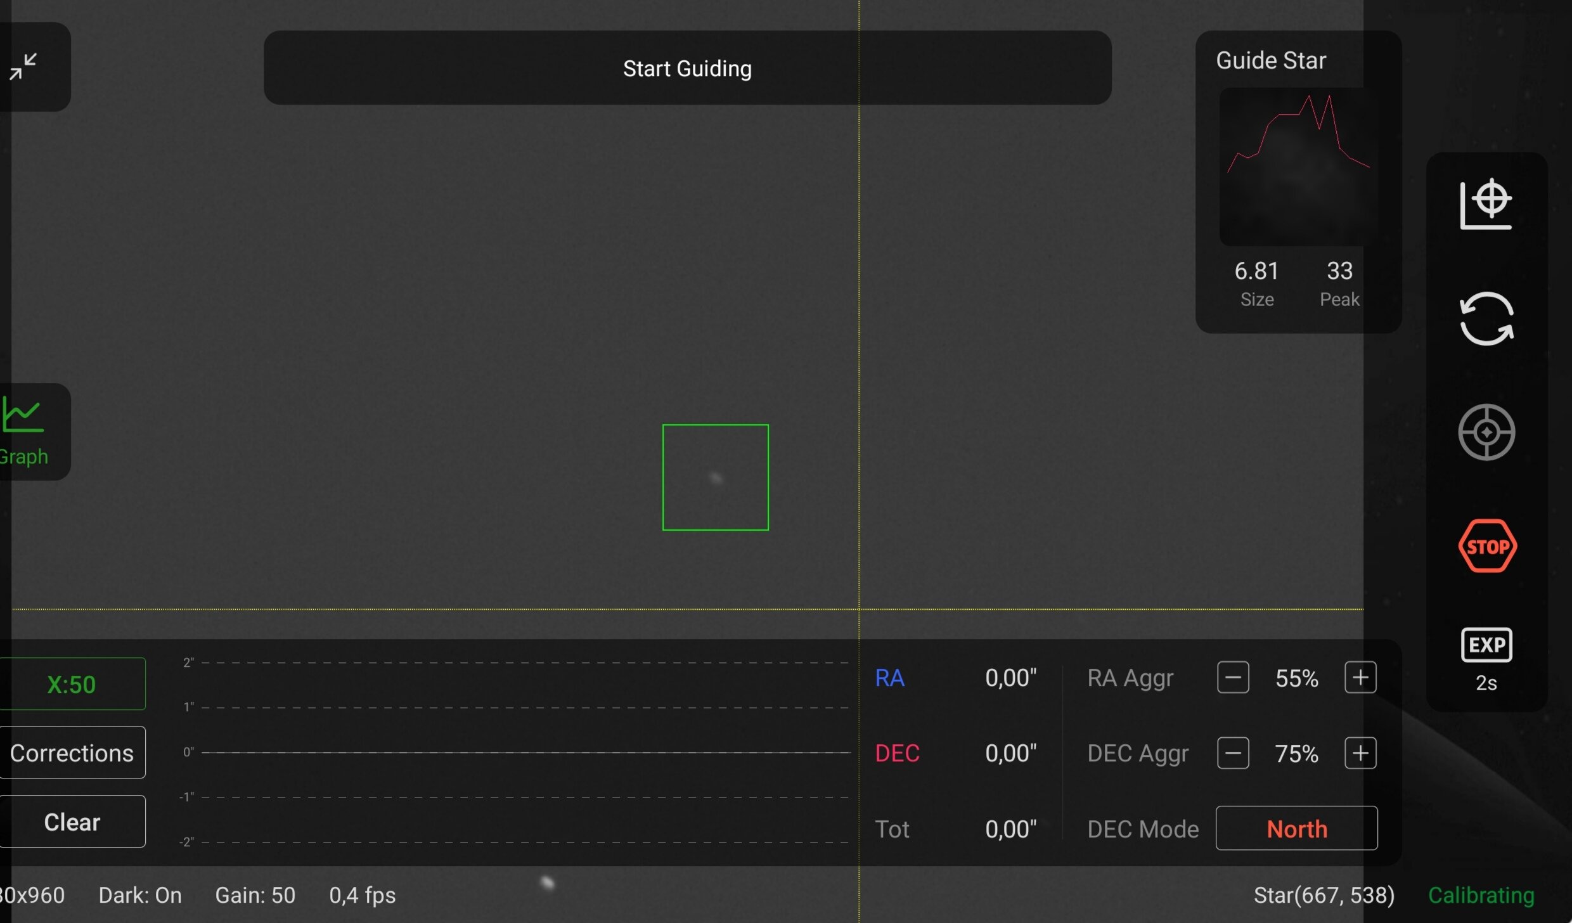Switch DEC Mode from North
This screenshot has width=1572, height=923.
[1296, 829]
